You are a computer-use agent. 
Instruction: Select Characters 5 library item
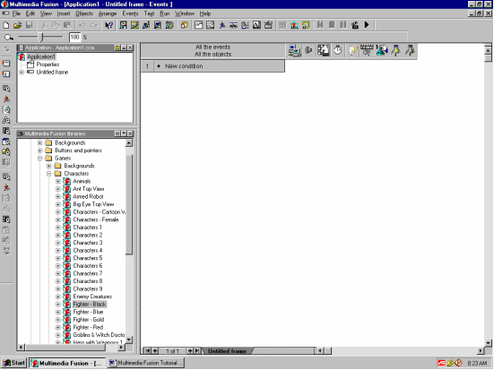click(x=88, y=258)
